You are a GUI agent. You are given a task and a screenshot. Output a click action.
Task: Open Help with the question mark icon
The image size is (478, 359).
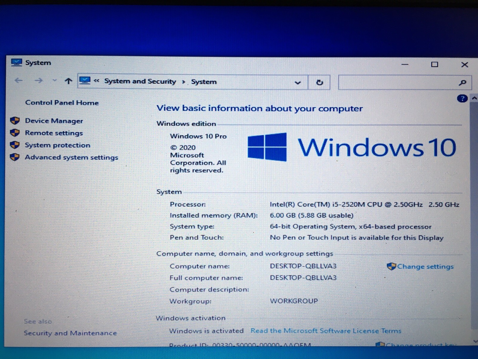point(462,98)
